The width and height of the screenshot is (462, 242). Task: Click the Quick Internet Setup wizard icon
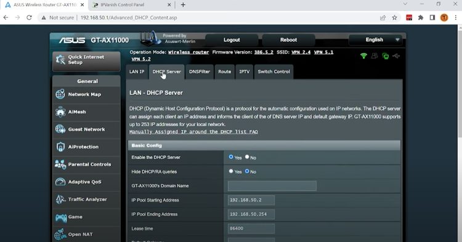61,60
